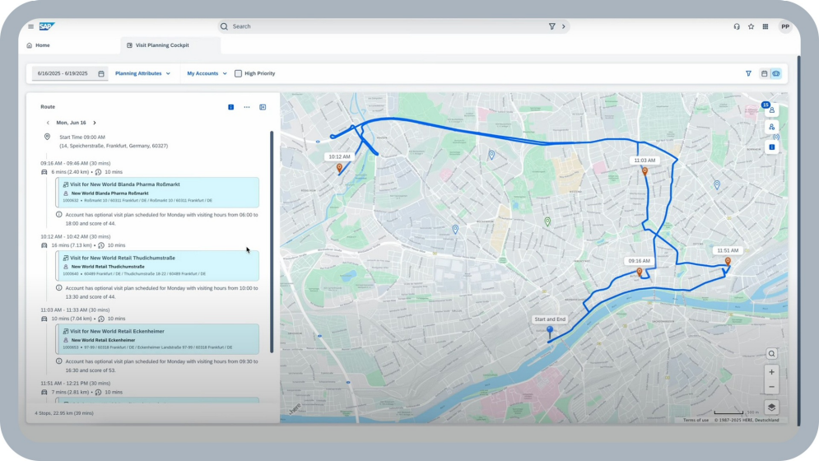Click '10:12 AM - 10:42 AM (30 mins)' time slot
819x461 pixels.
tap(75, 237)
